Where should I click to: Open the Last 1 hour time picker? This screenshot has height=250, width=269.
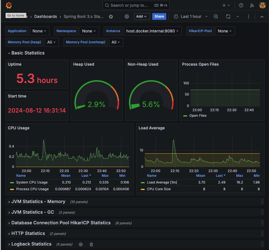(191, 16)
